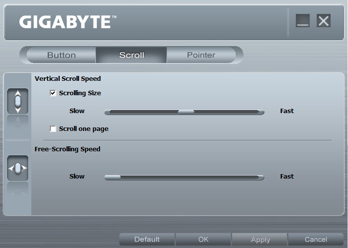348x248 pixels.
Task: Select the Scroll tab
Action: (131, 55)
